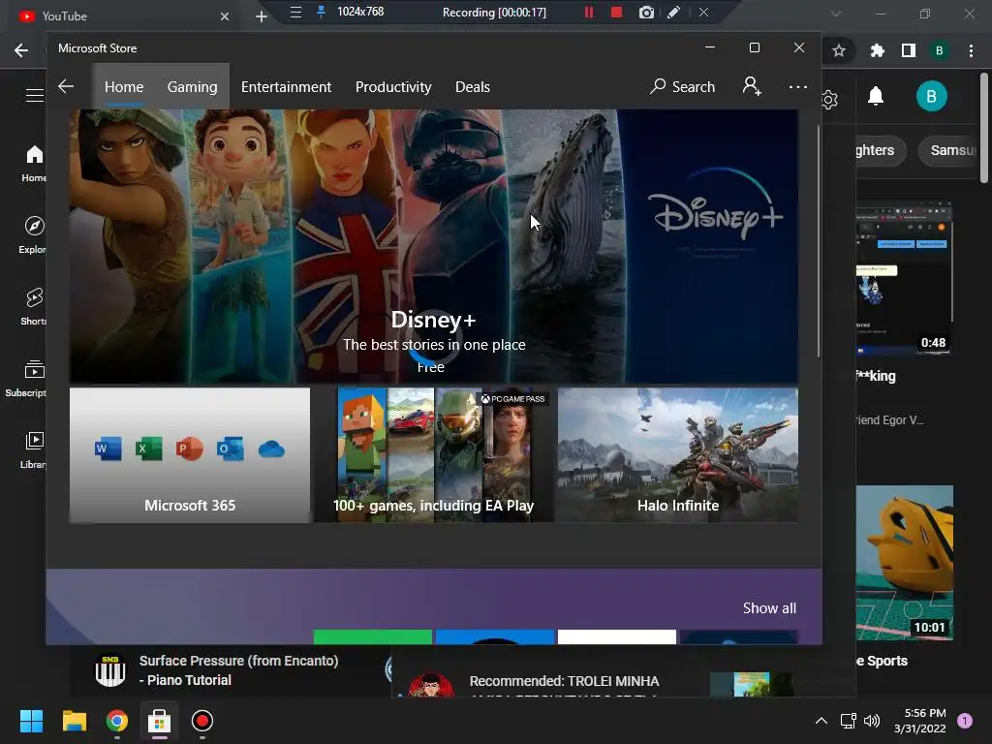Close the YouTube browser tab

(225, 16)
